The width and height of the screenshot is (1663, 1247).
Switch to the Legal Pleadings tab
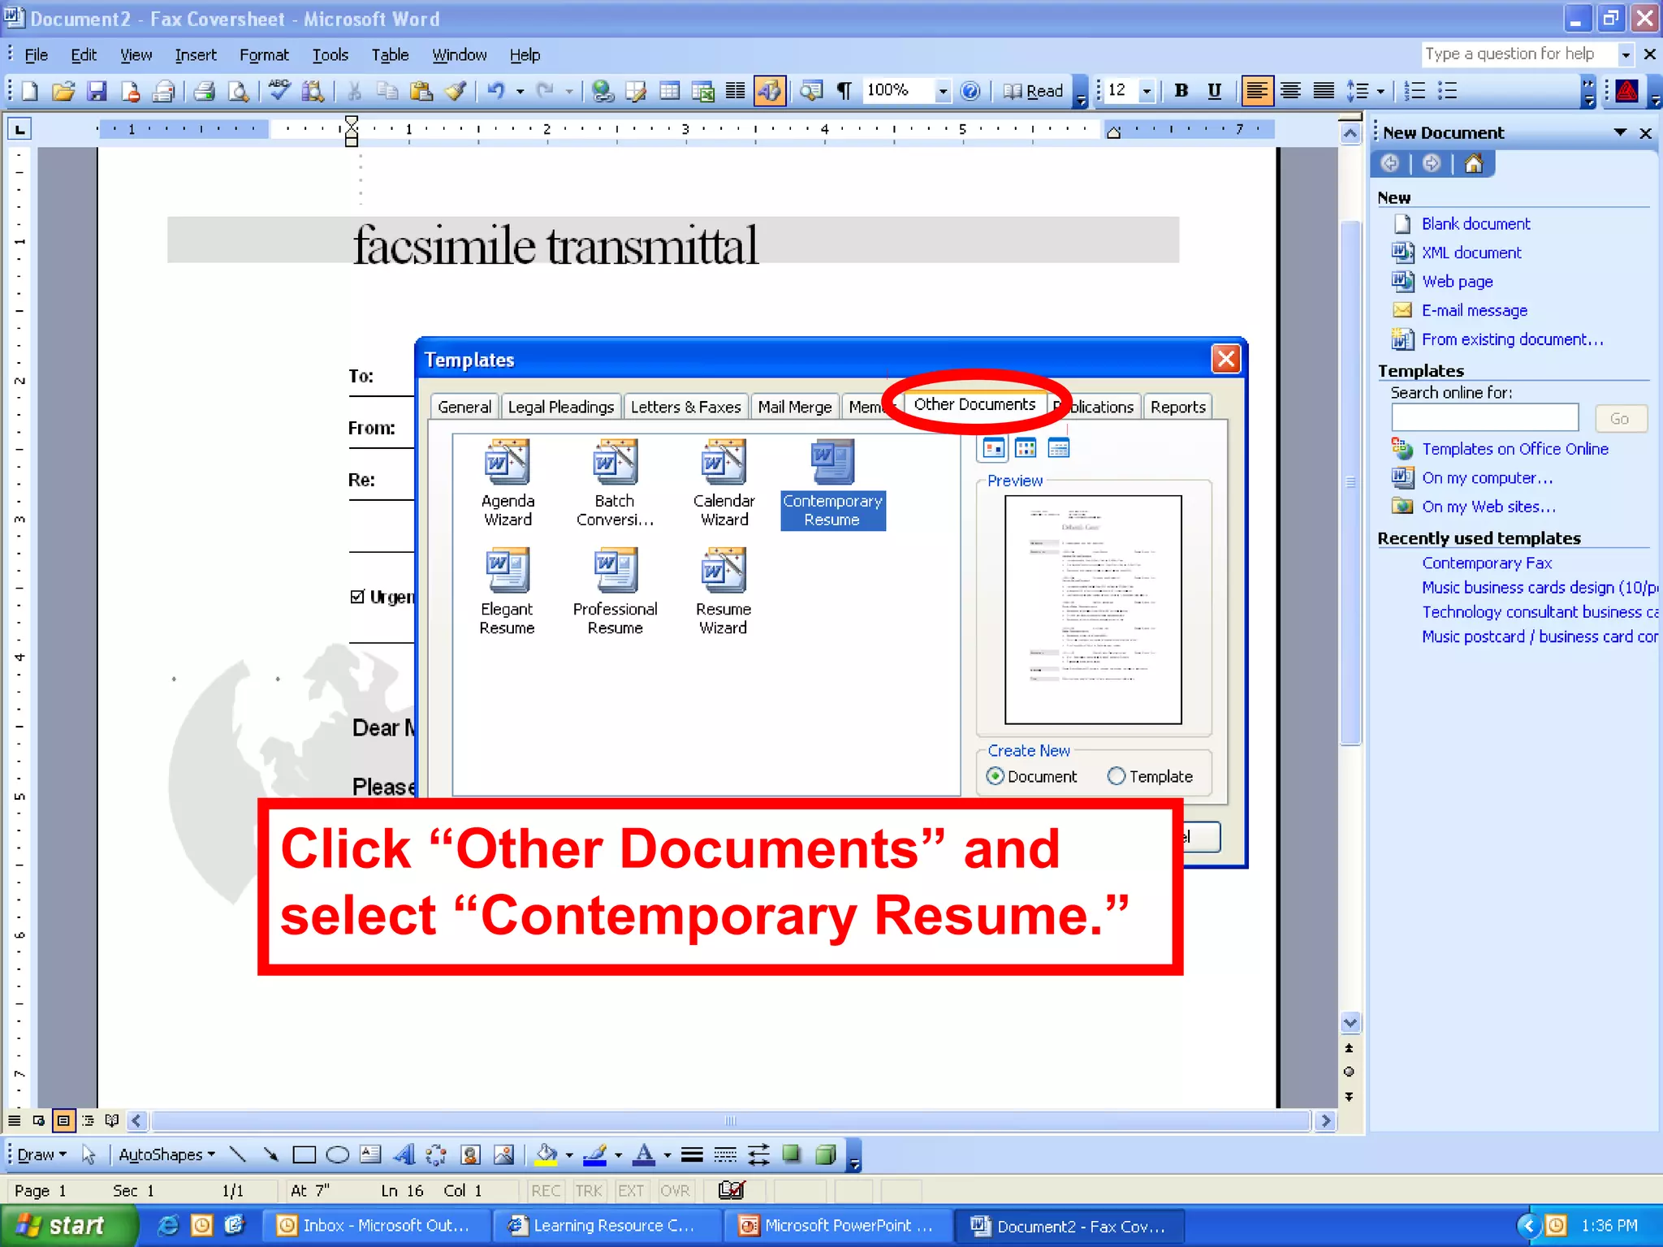pyautogui.click(x=561, y=407)
